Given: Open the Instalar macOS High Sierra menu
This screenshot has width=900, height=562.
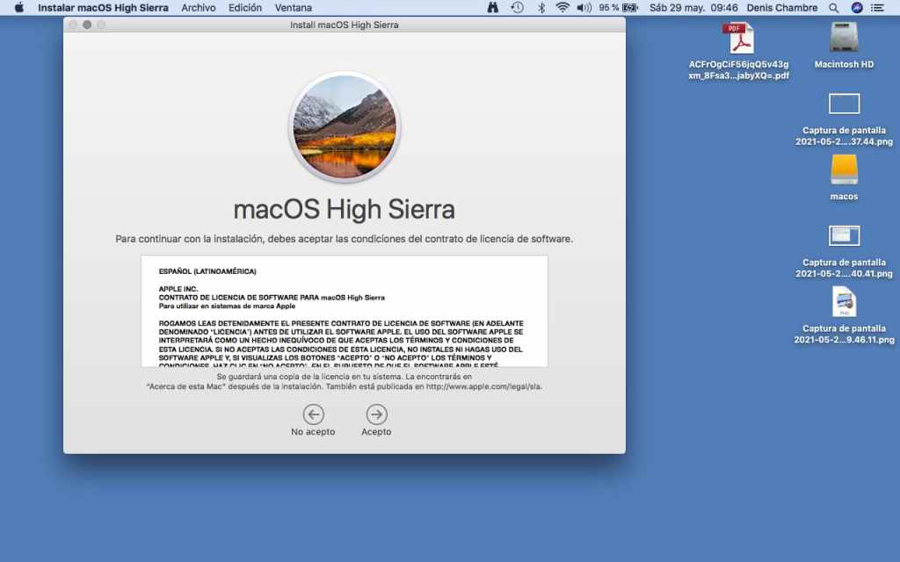Looking at the screenshot, I should point(105,8).
